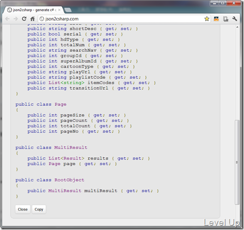Click the 'public class Page' line
The height and width of the screenshot is (230, 244).
41,105
